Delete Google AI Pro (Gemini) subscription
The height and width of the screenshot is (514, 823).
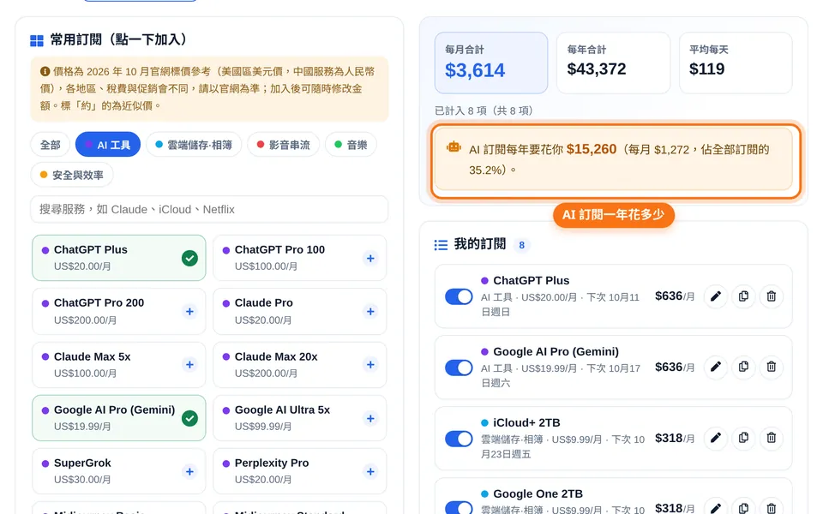tap(771, 367)
